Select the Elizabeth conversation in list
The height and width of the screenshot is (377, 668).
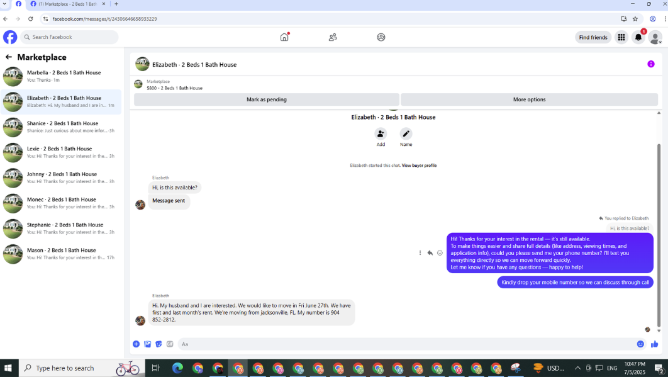click(61, 101)
